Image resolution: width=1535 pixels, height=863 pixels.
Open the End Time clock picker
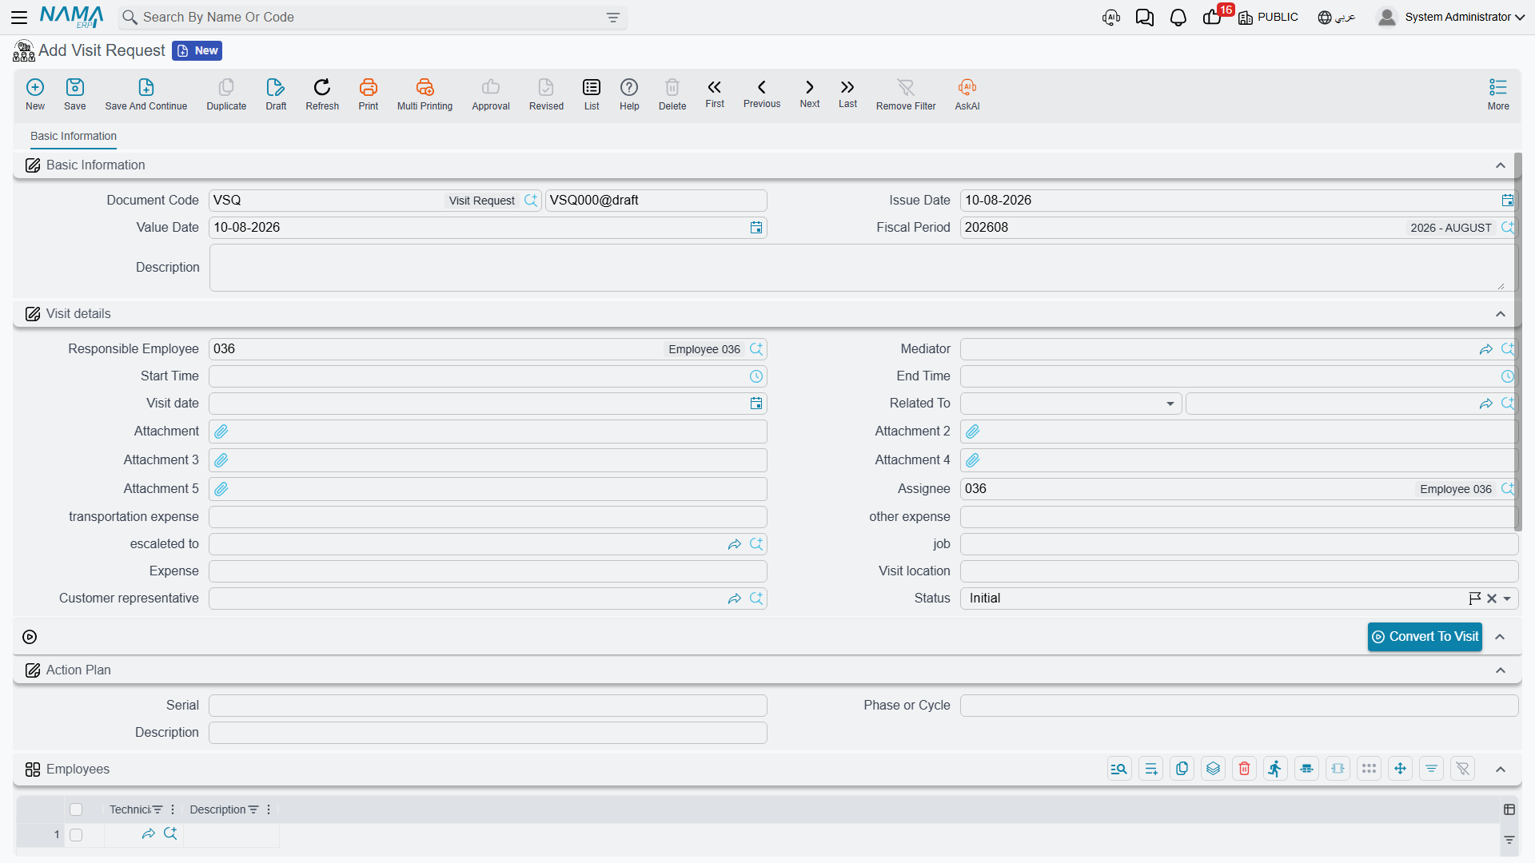pyautogui.click(x=1507, y=376)
